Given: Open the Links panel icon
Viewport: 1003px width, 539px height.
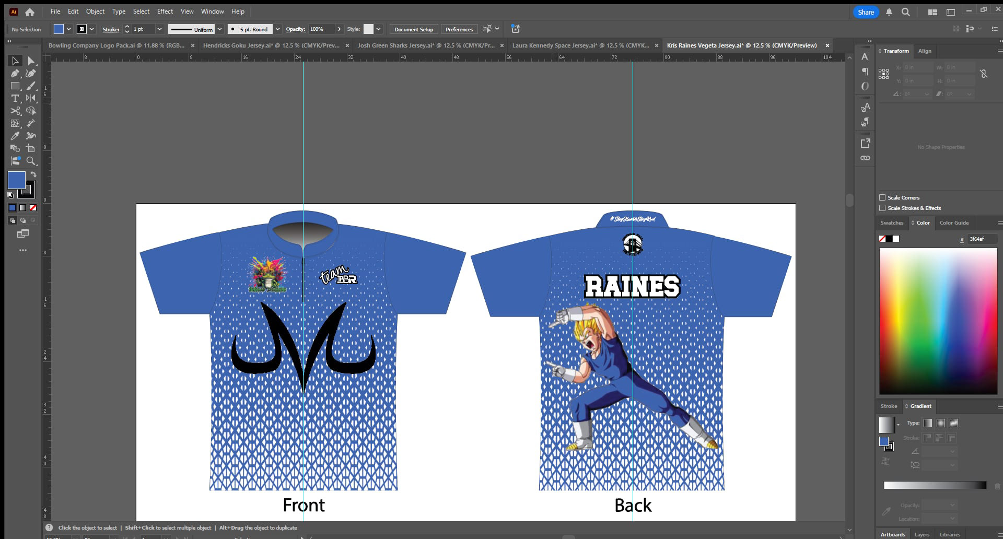Looking at the screenshot, I should point(865,158).
